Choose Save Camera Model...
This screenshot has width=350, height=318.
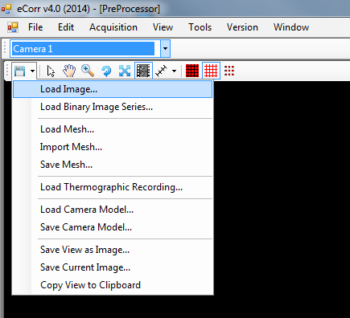[113, 227]
